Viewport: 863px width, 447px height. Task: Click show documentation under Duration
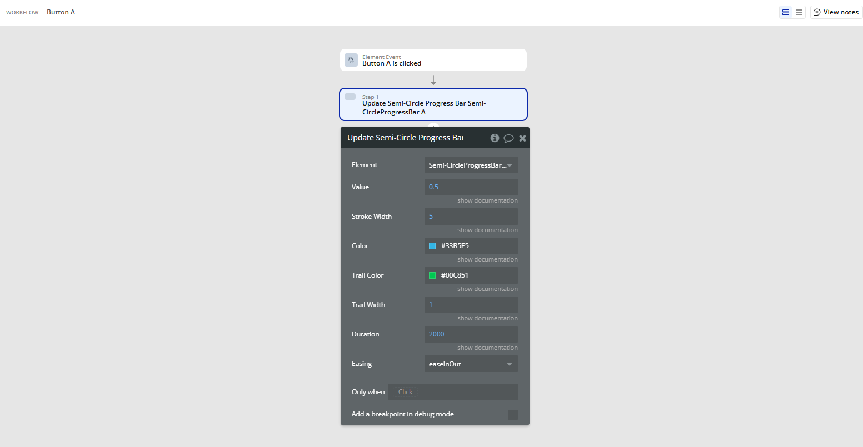[x=487, y=348]
